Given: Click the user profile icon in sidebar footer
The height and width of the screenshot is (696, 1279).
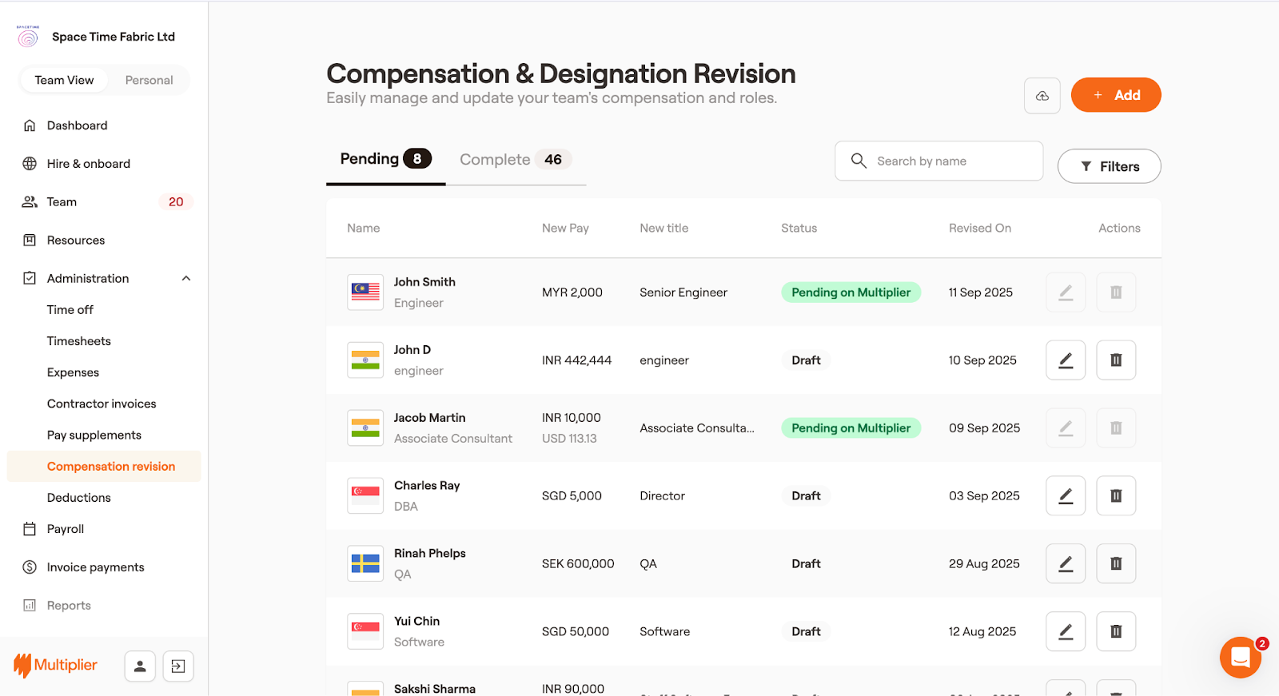Looking at the screenshot, I should pos(140,666).
